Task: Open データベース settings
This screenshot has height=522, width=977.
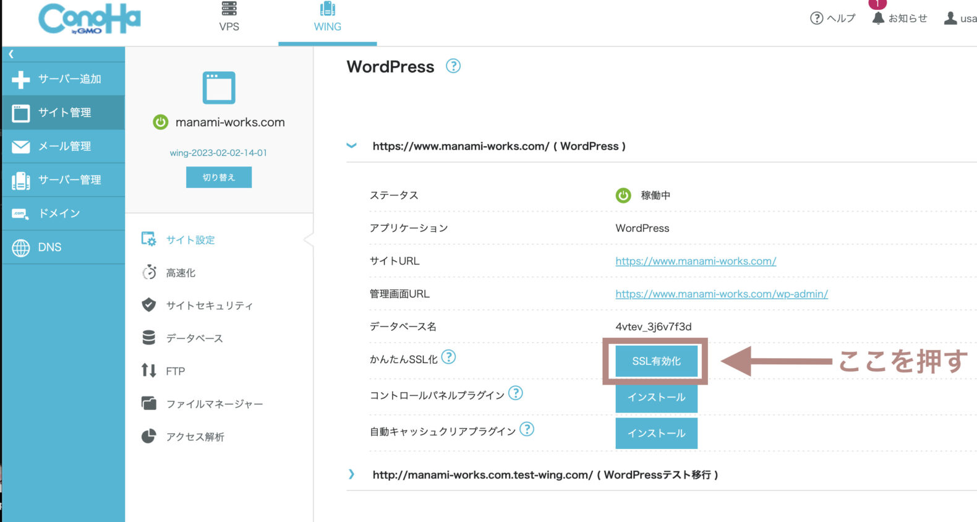Action: tap(194, 338)
